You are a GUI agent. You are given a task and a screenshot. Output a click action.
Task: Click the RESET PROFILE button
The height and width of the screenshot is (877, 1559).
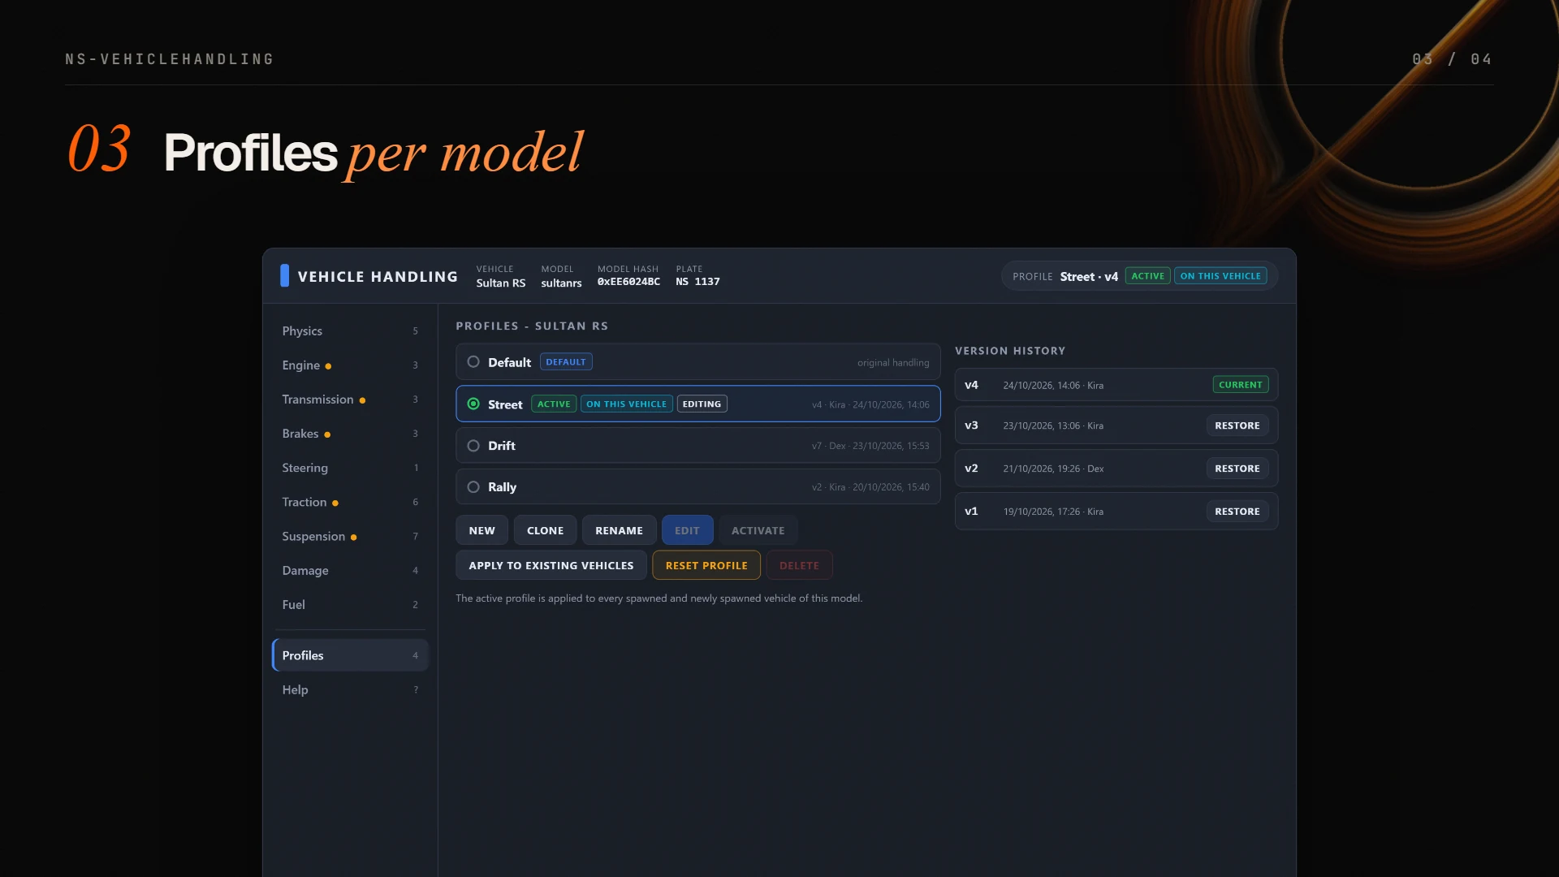click(x=706, y=565)
